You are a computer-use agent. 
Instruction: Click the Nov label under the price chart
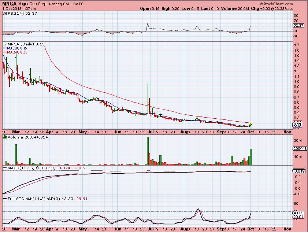pos(287,132)
